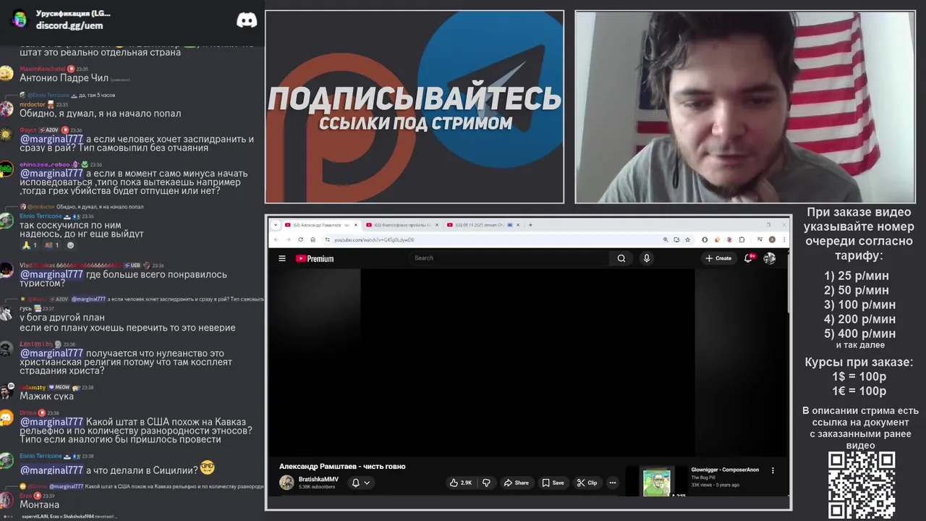Click the Discord logo icon in the chat header

247,20
